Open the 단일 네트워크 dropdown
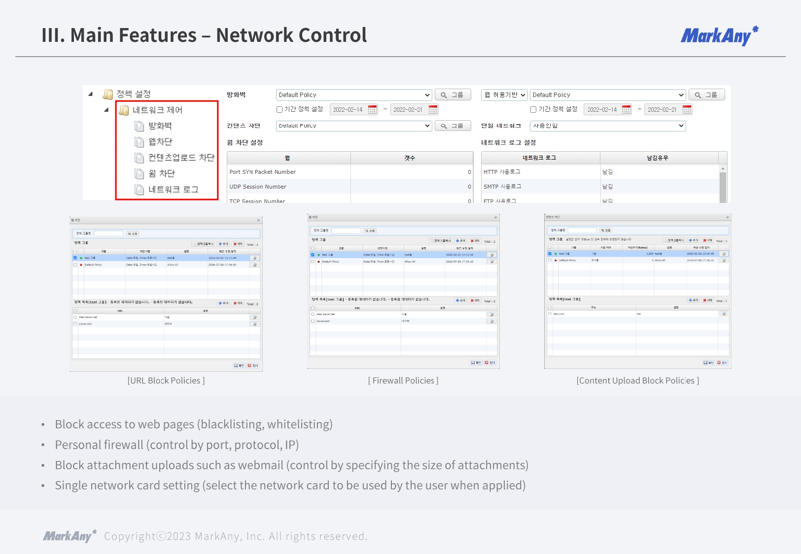The width and height of the screenshot is (801, 554). tap(607, 126)
